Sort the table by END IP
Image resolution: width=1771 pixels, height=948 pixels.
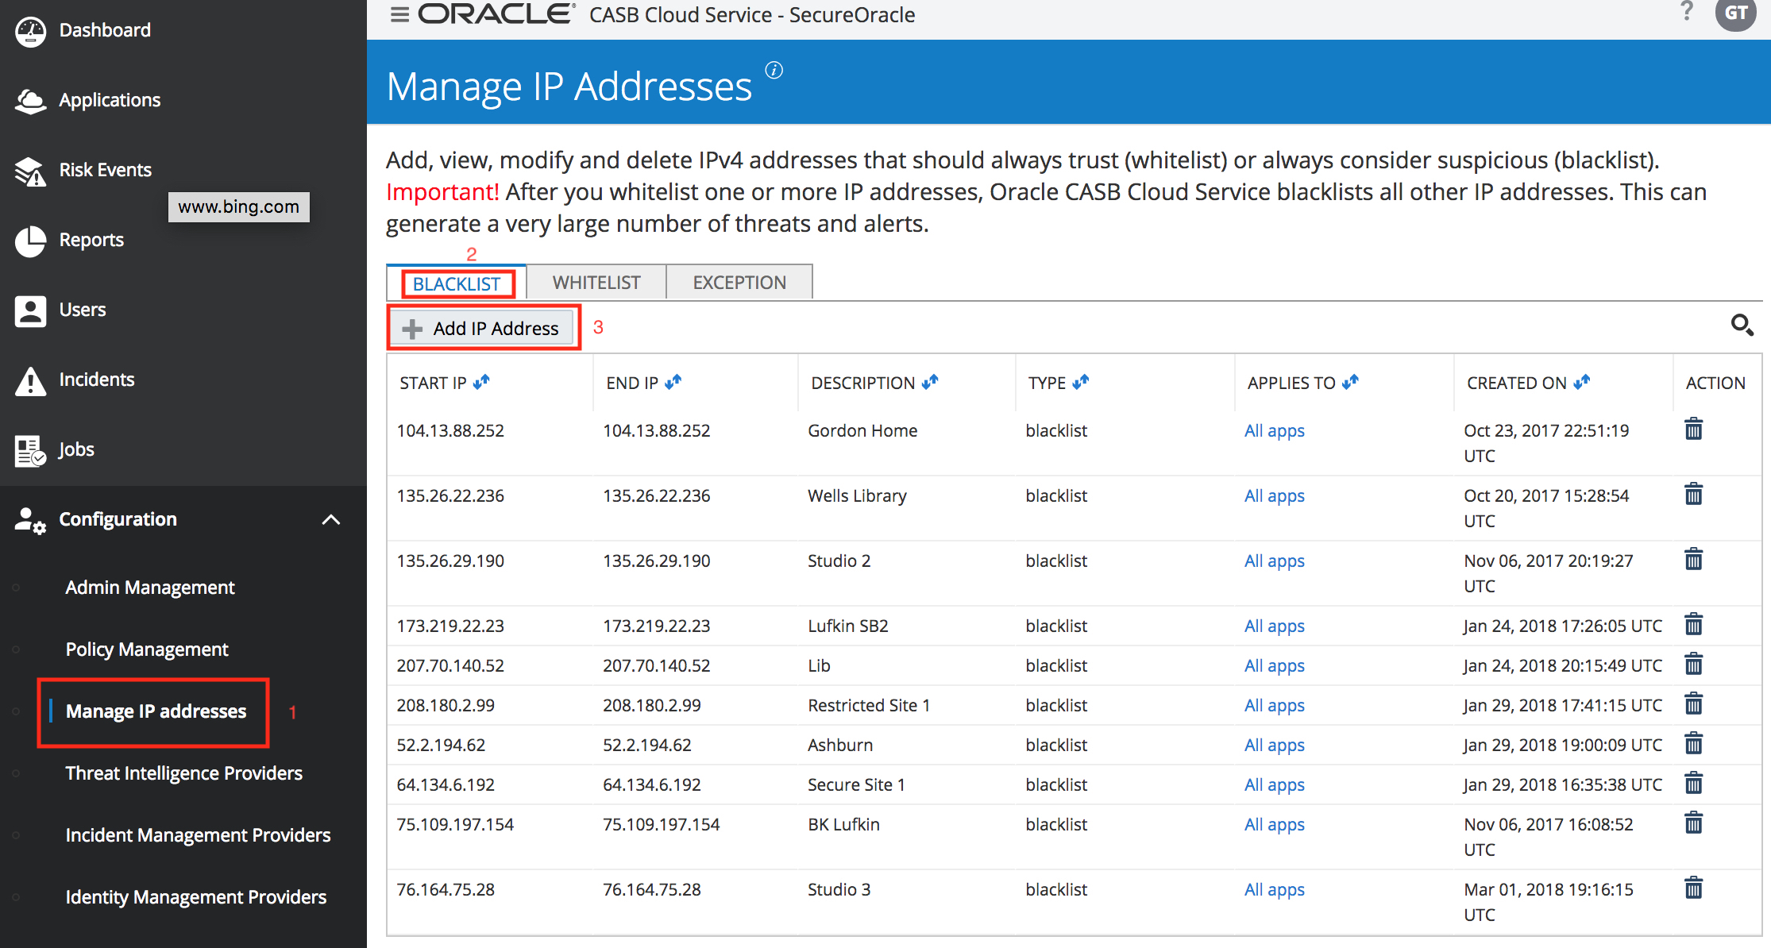point(673,383)
